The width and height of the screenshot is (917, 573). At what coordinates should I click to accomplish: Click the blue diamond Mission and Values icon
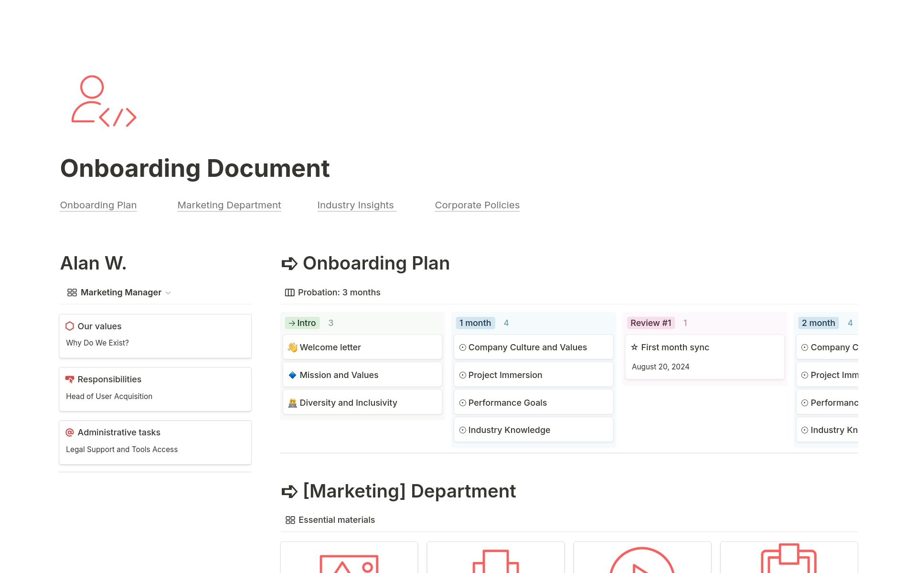click(x=292, y=375)
